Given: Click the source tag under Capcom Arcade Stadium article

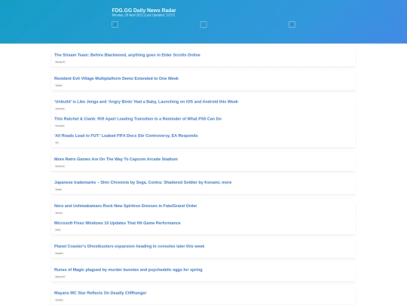Looking at the screenshot, I should (x=60, y=166).
